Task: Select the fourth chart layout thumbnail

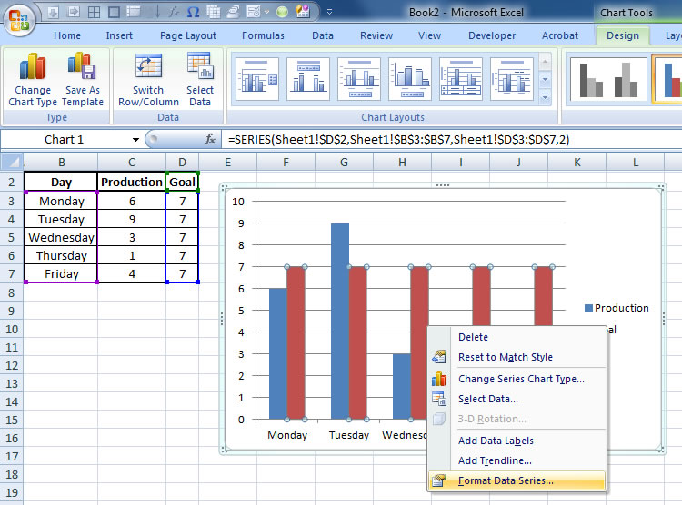Action: click(x=410, y=79)
